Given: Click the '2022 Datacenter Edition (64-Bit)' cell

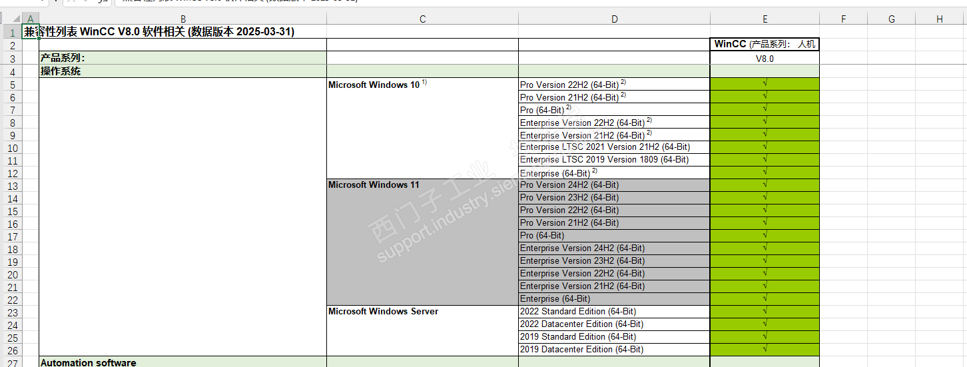Looking at the screenshot, I should click(614, 324).
